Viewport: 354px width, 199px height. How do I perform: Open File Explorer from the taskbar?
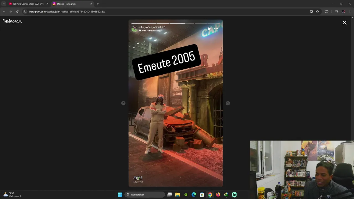pyautogui.click(x=178, y=195)
